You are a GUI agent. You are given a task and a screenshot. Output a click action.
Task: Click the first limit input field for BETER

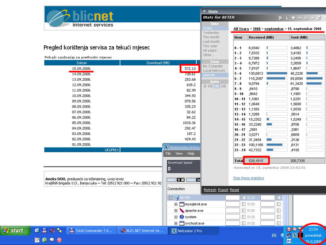pyautogui.click(x=233, y=198)
